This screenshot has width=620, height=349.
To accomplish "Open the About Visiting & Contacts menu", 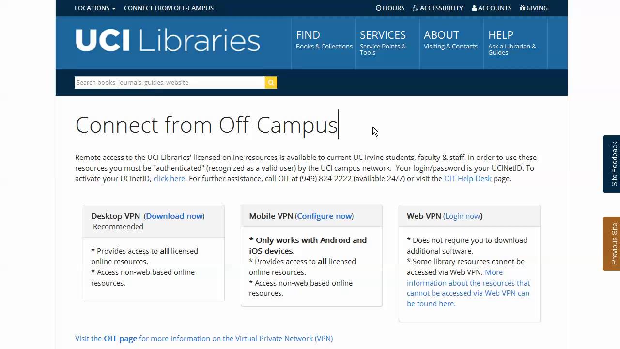I will (450, 40).
